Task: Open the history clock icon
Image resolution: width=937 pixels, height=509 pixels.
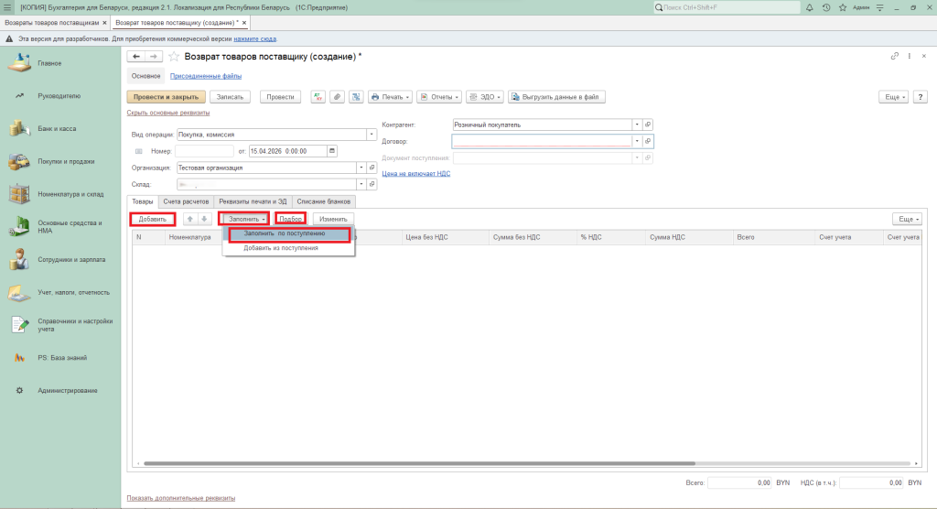Action: [826, 7]
